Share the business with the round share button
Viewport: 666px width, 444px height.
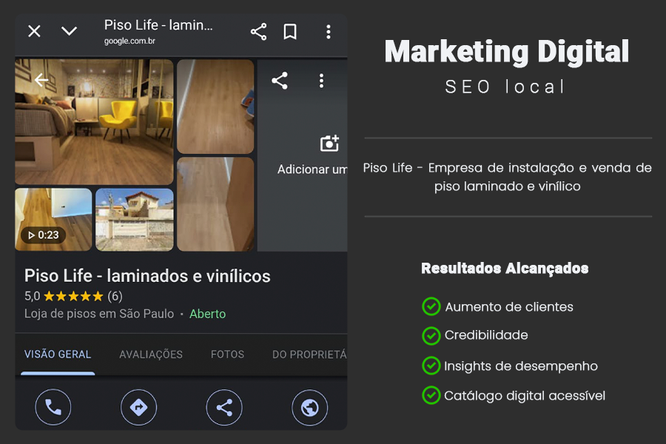click(x=224, y=408)
